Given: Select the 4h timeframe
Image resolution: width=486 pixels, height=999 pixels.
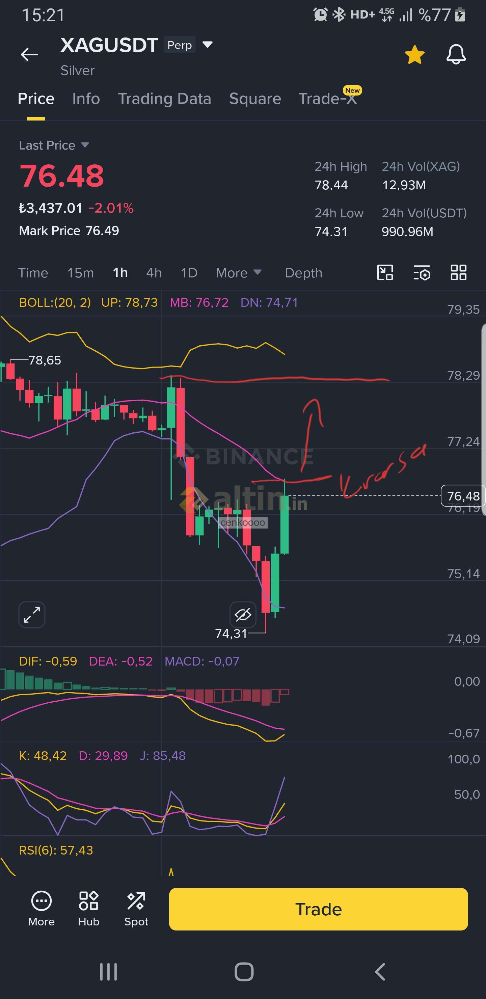Looking at the screenshot, I should click(x=154, y=273).
